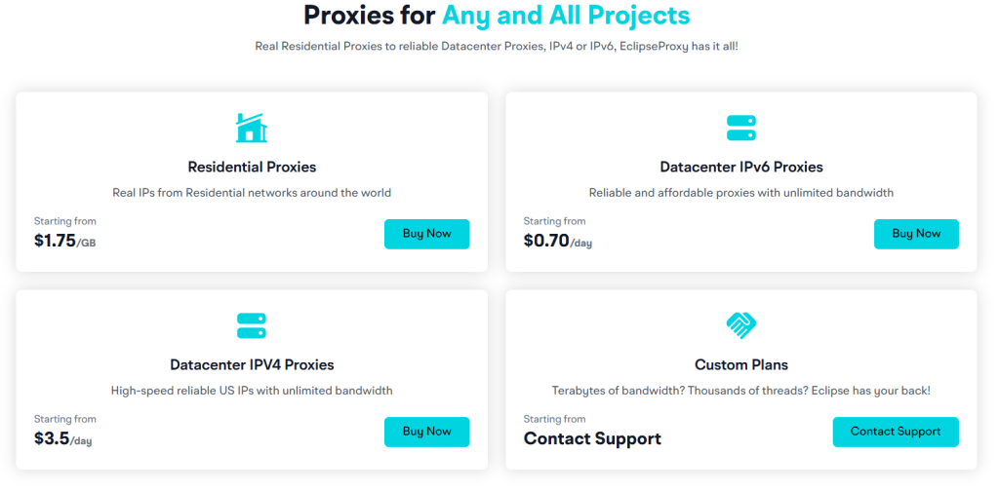Select the Datacenter IPV4 Proxies title
The image size is (999, 491).
[x=252, y=364]
